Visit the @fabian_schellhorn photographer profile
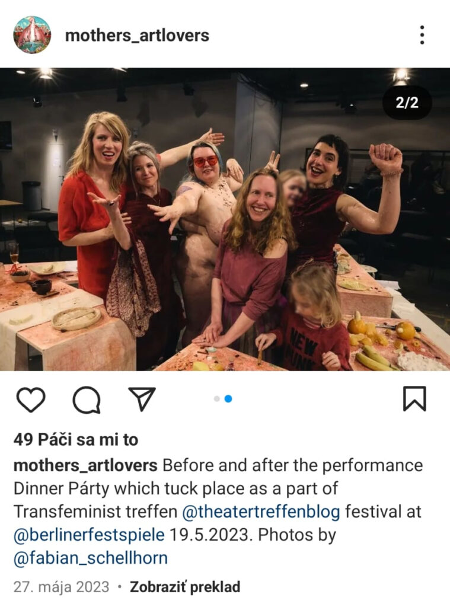450x607 pixels. tap(90, 558)
